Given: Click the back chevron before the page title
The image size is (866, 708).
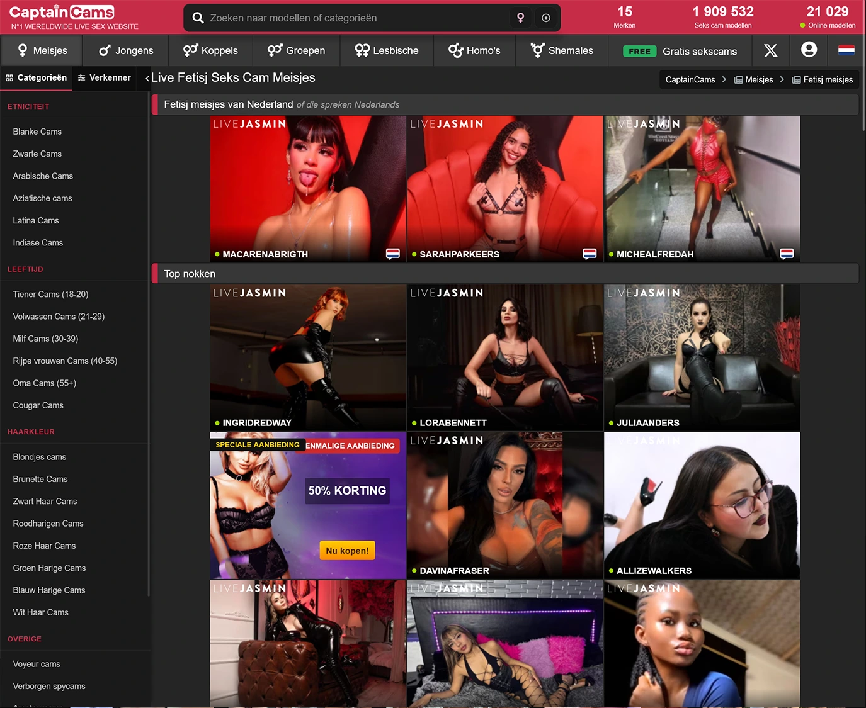Looking at the screenshot, I should click(147, 79).
